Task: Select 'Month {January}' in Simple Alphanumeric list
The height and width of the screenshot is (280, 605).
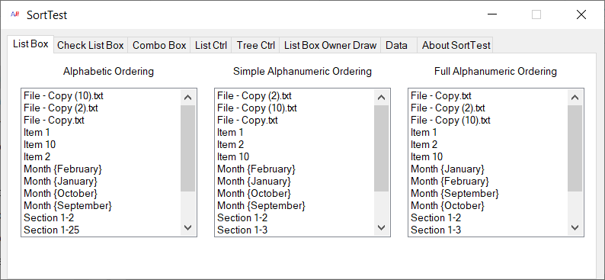Action: click(295, 181)
